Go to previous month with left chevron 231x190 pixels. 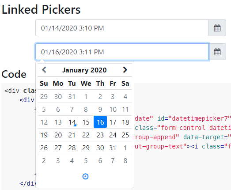44,70
